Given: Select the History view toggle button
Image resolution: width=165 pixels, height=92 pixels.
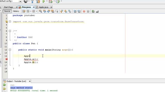Looking at the screenshot, I should (16, 11).
